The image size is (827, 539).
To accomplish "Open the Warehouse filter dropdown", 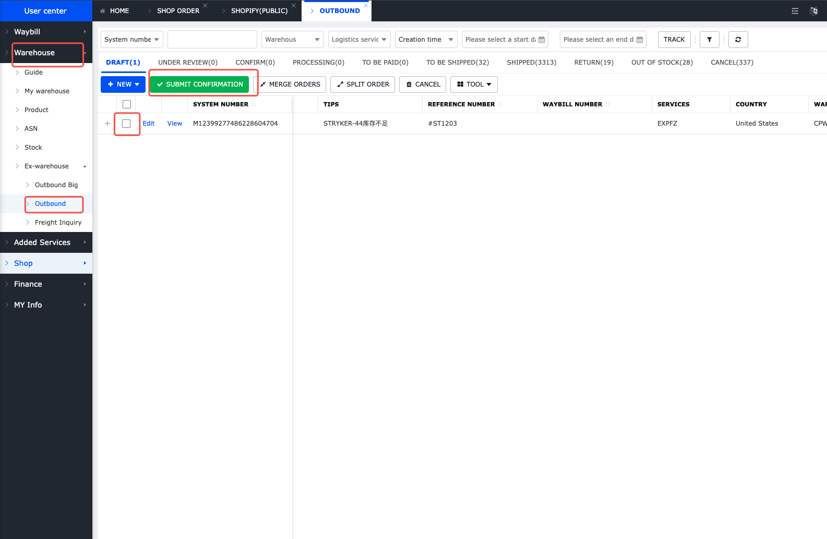I will click(293, 40).
